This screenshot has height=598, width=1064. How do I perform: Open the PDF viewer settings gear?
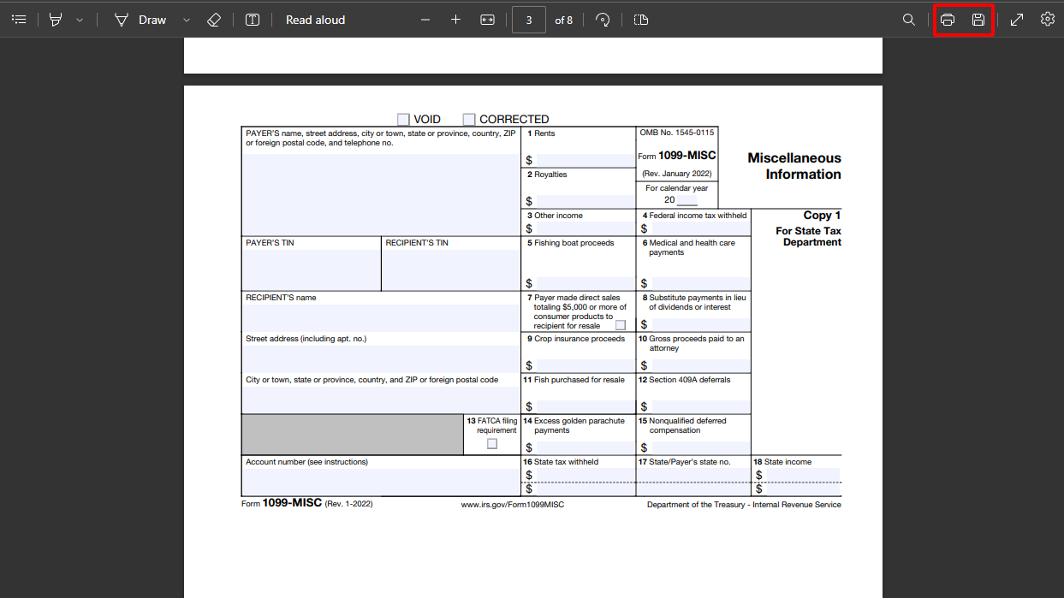coord(1048,20)
